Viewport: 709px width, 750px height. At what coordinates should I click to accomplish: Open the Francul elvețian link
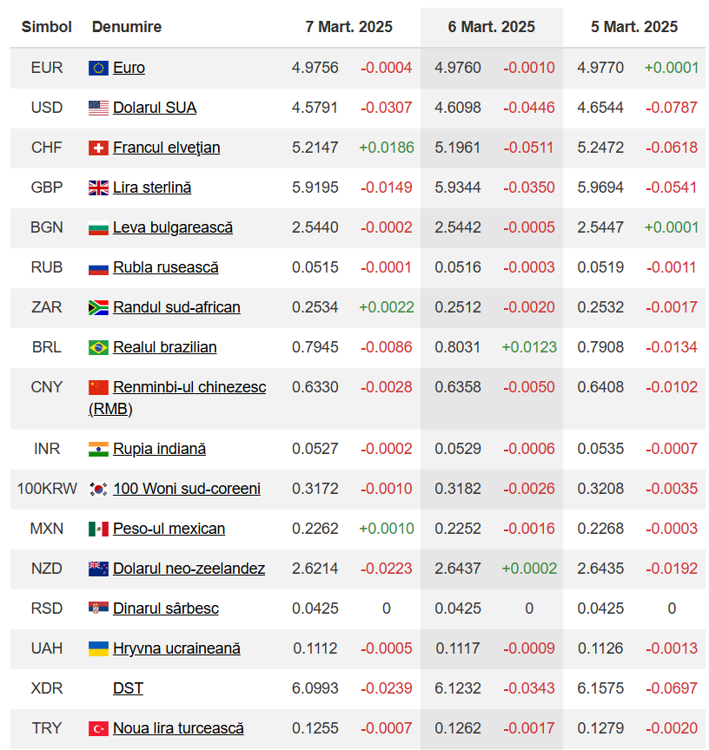pos(166,148)
